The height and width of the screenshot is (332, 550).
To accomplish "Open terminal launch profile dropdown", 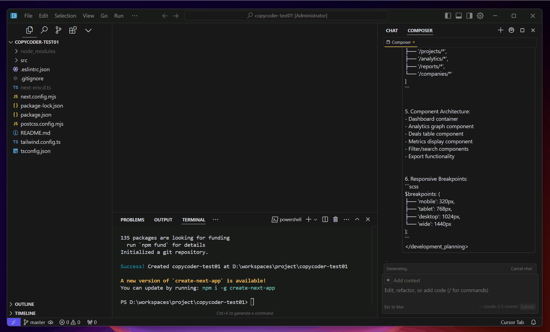I will (x=315, y=219).
